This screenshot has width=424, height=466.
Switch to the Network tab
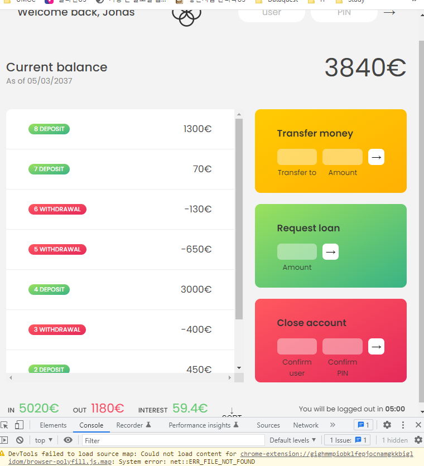pos(306,425)
